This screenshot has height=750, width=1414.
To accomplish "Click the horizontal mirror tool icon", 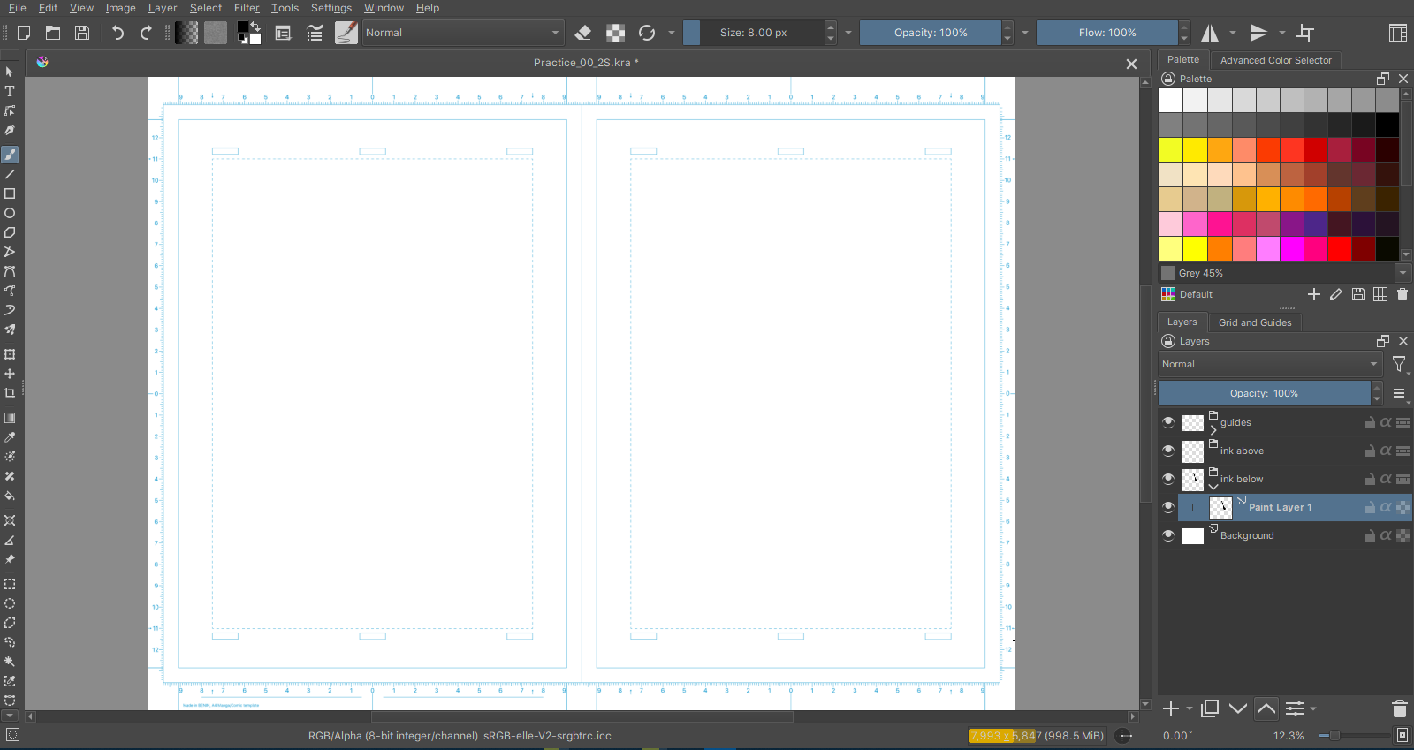I will [1210, 33].
